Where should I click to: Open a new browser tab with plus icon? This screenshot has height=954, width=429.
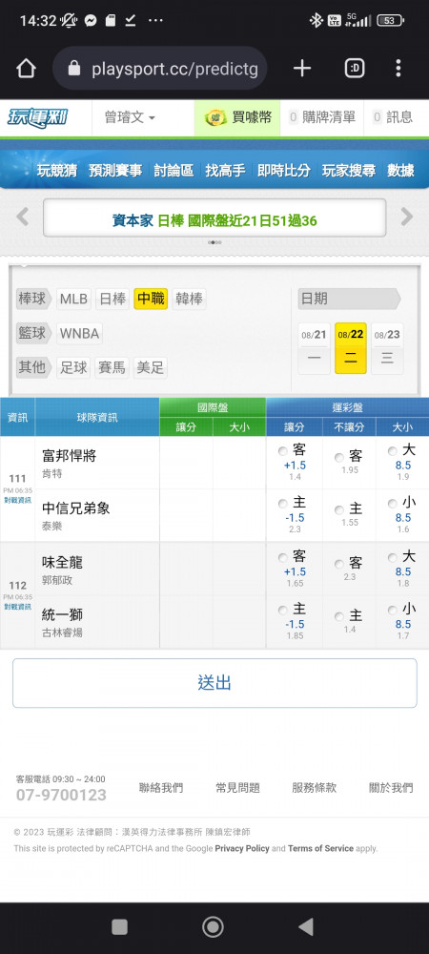point(302,69)
